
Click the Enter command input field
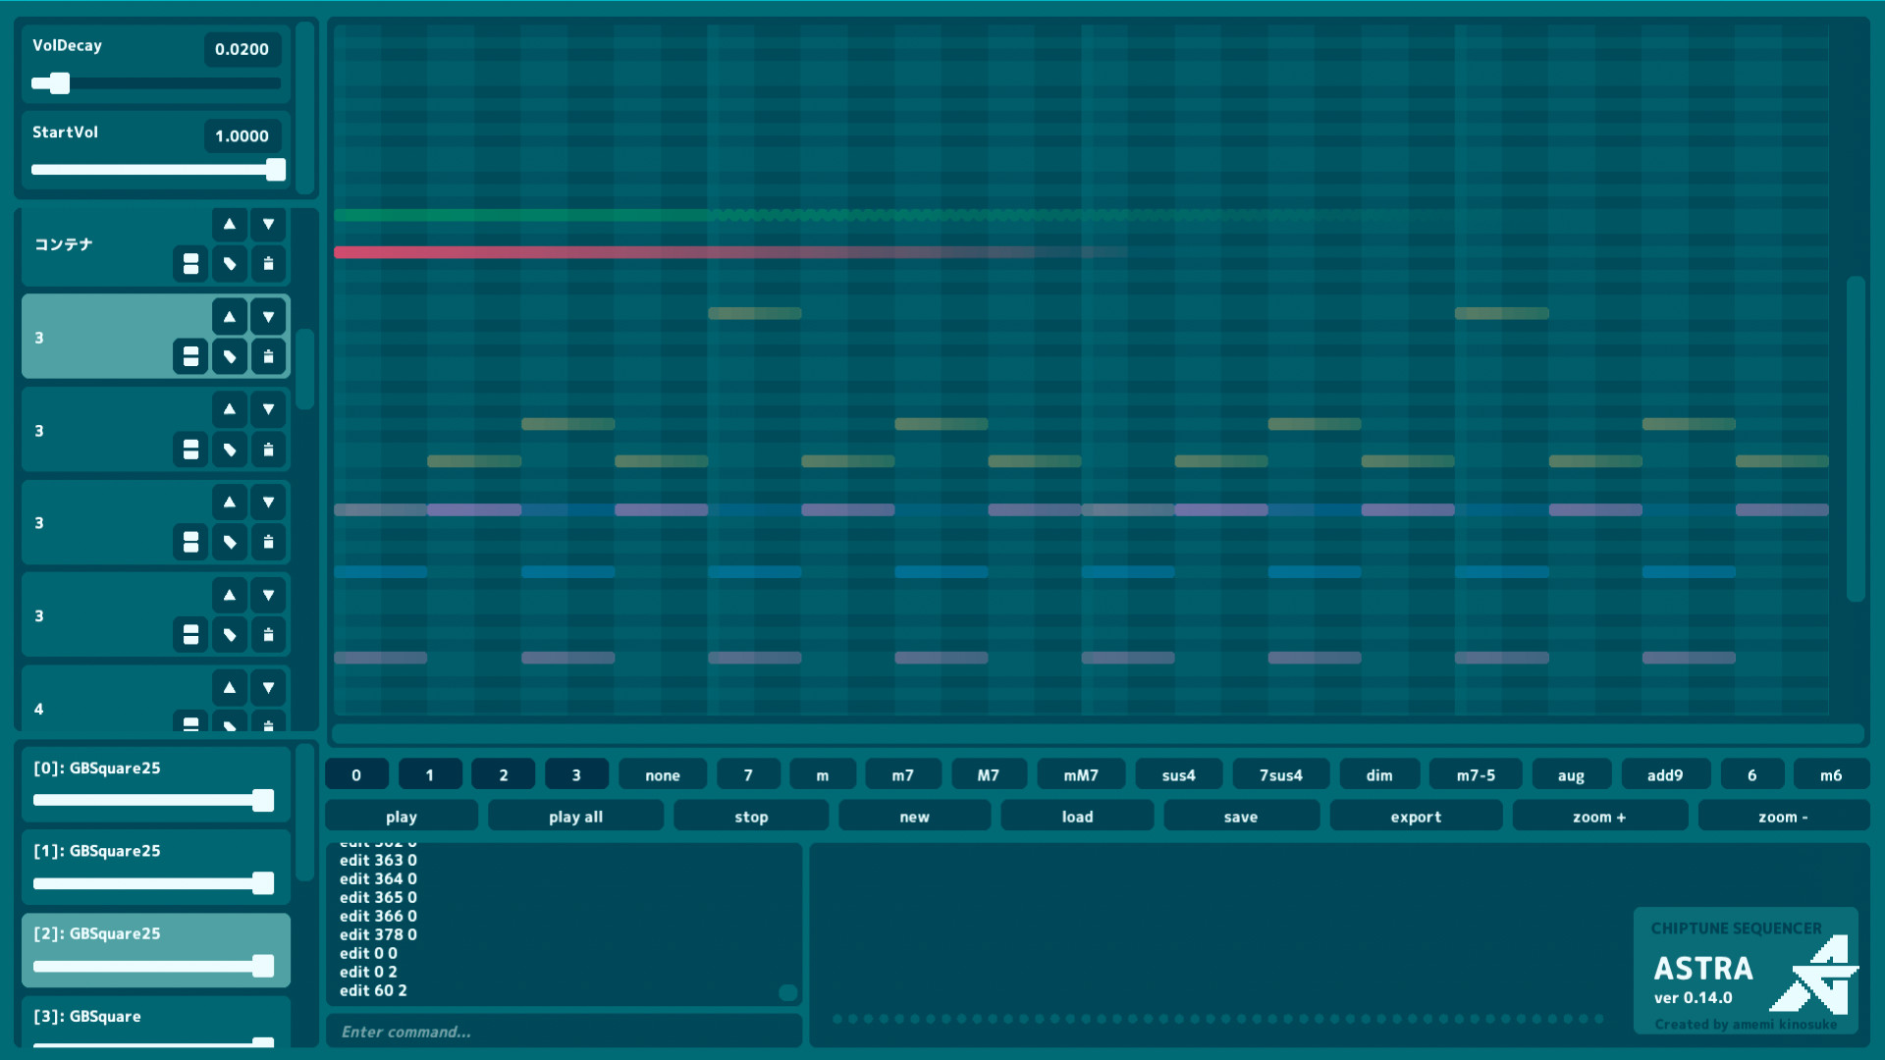565,1032
